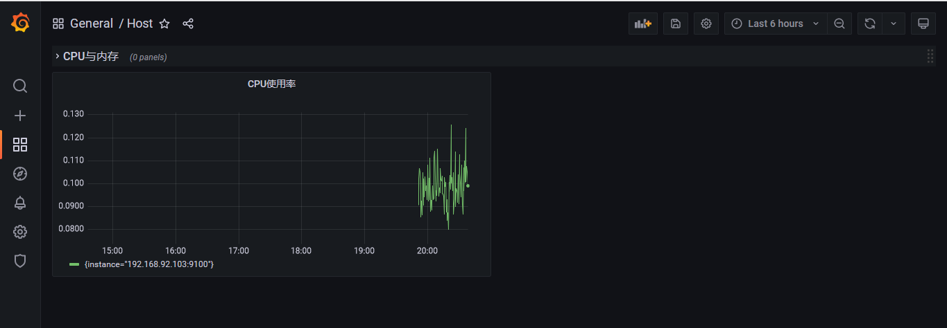
Task: Click the green legend color swatch
Action: (x=74, y=264)
